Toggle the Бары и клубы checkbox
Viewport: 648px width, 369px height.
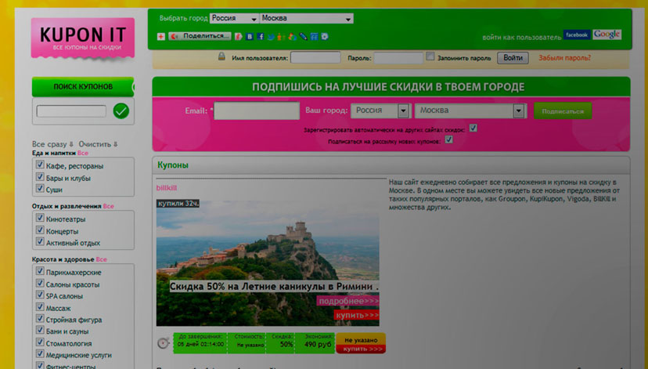coord(40,176)
